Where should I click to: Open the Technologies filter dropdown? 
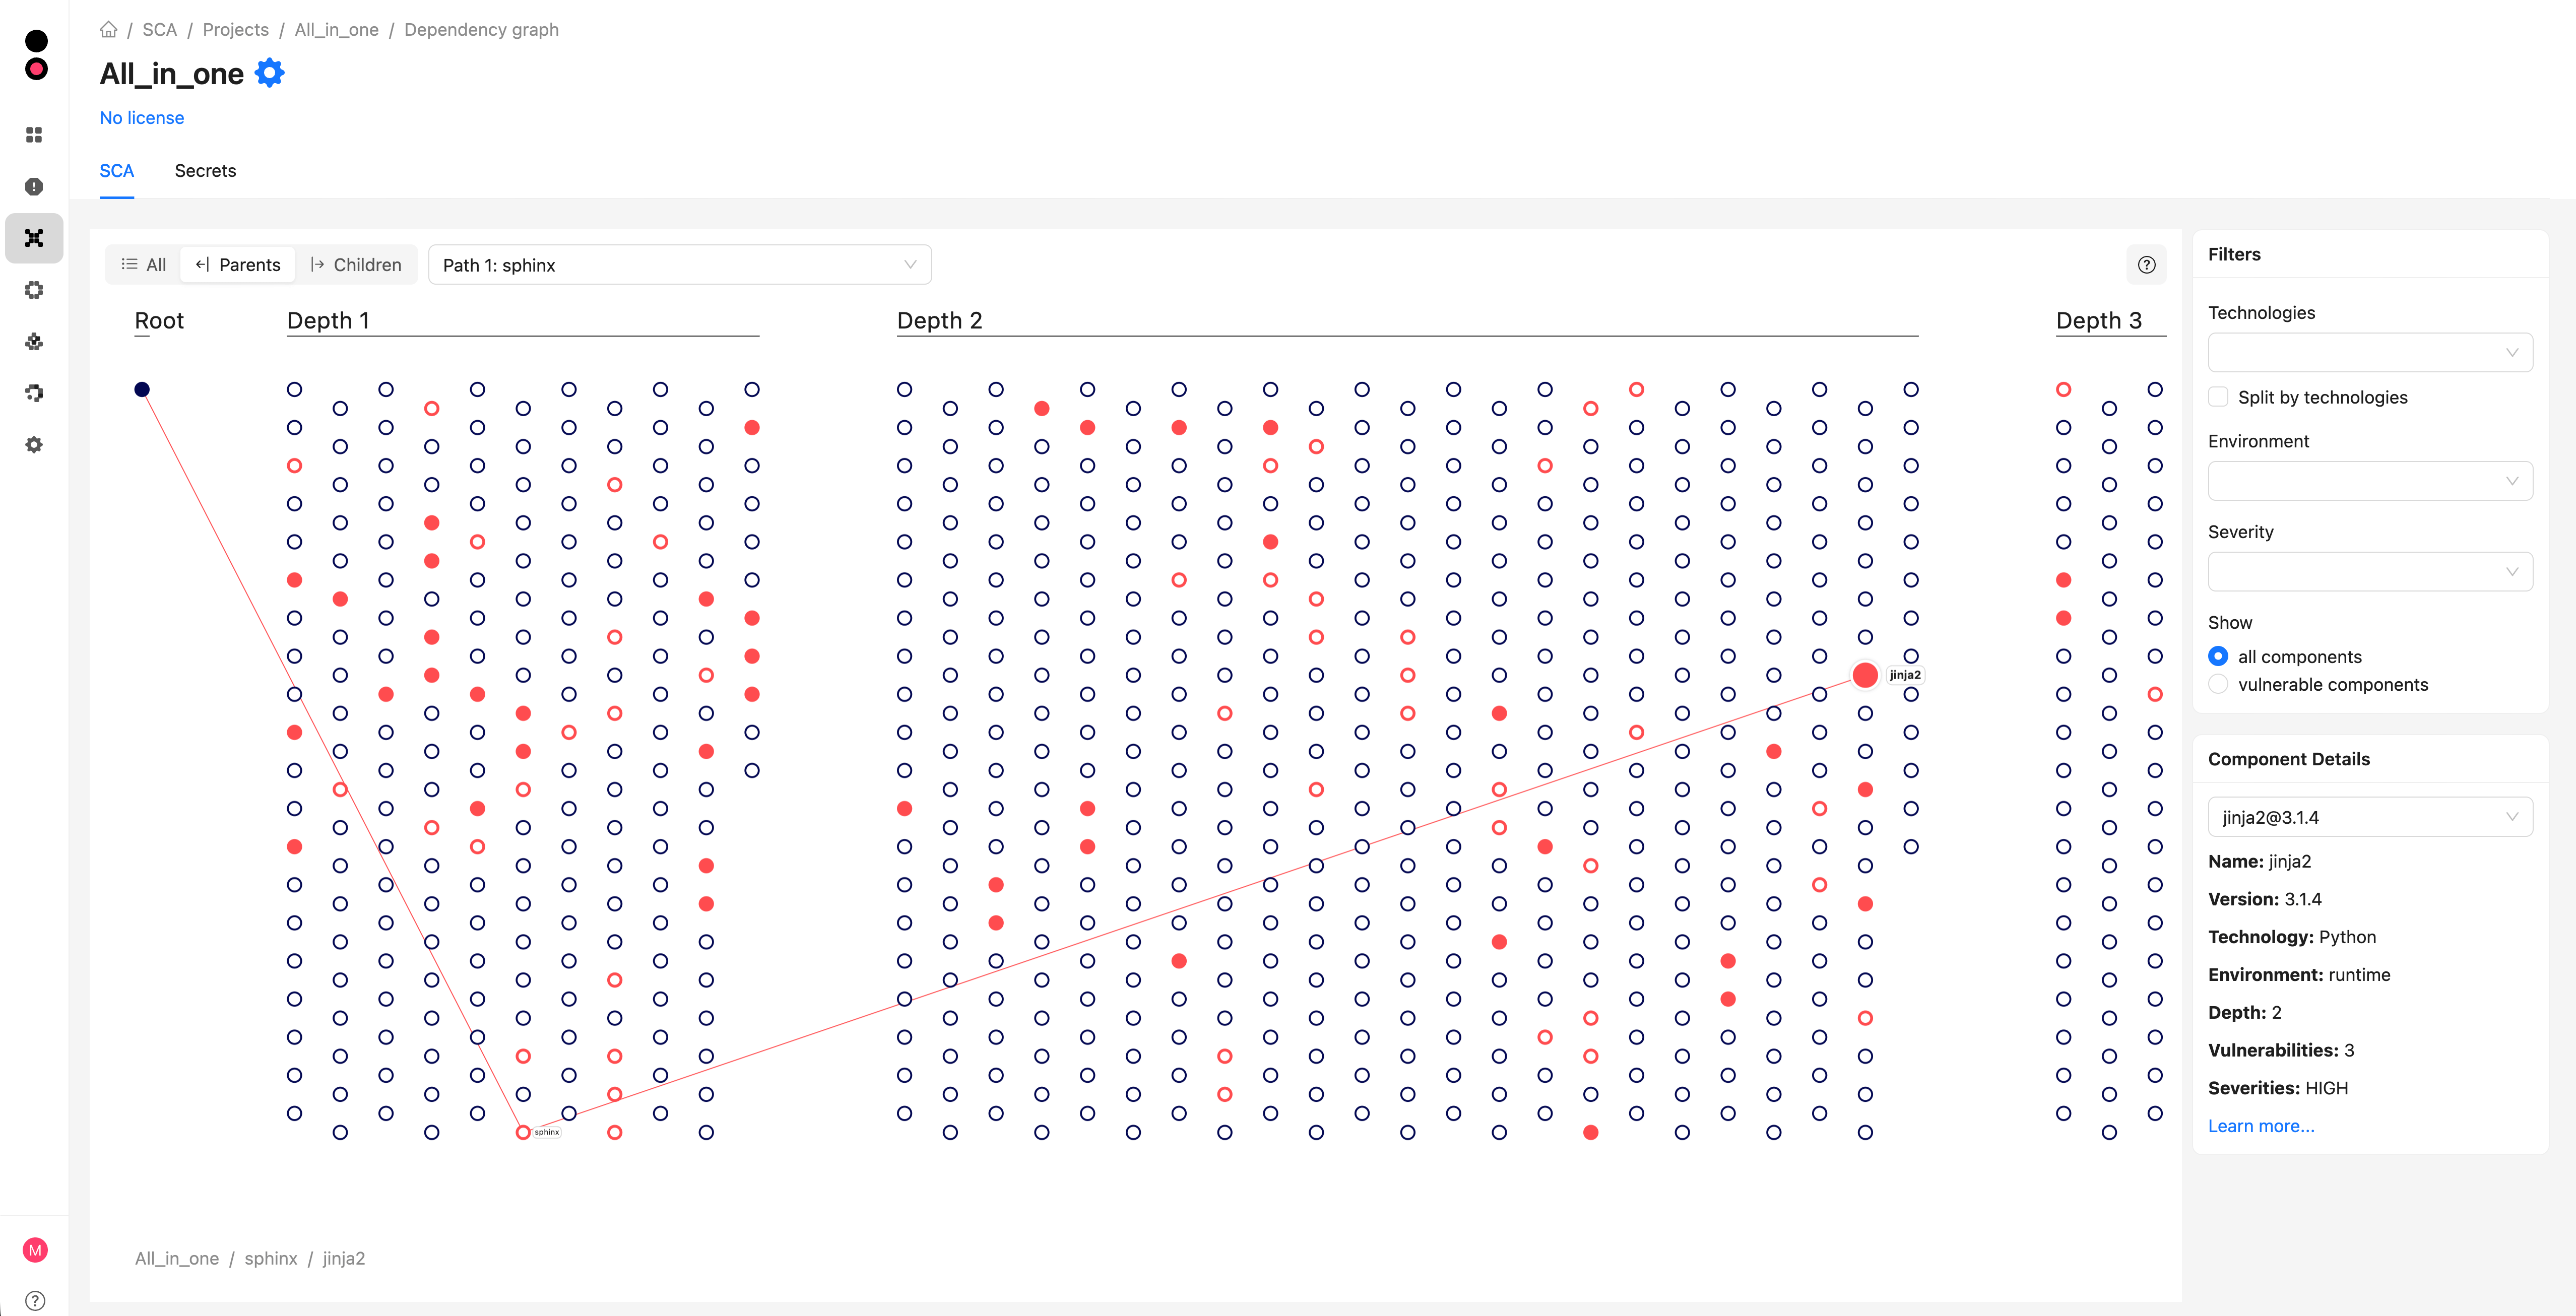(x=2369, y=352)
